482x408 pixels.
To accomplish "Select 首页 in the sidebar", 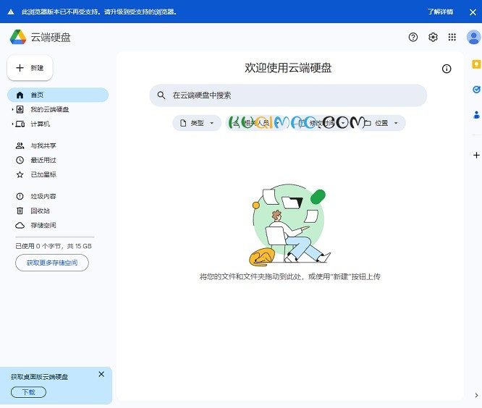I will point(58,95).
